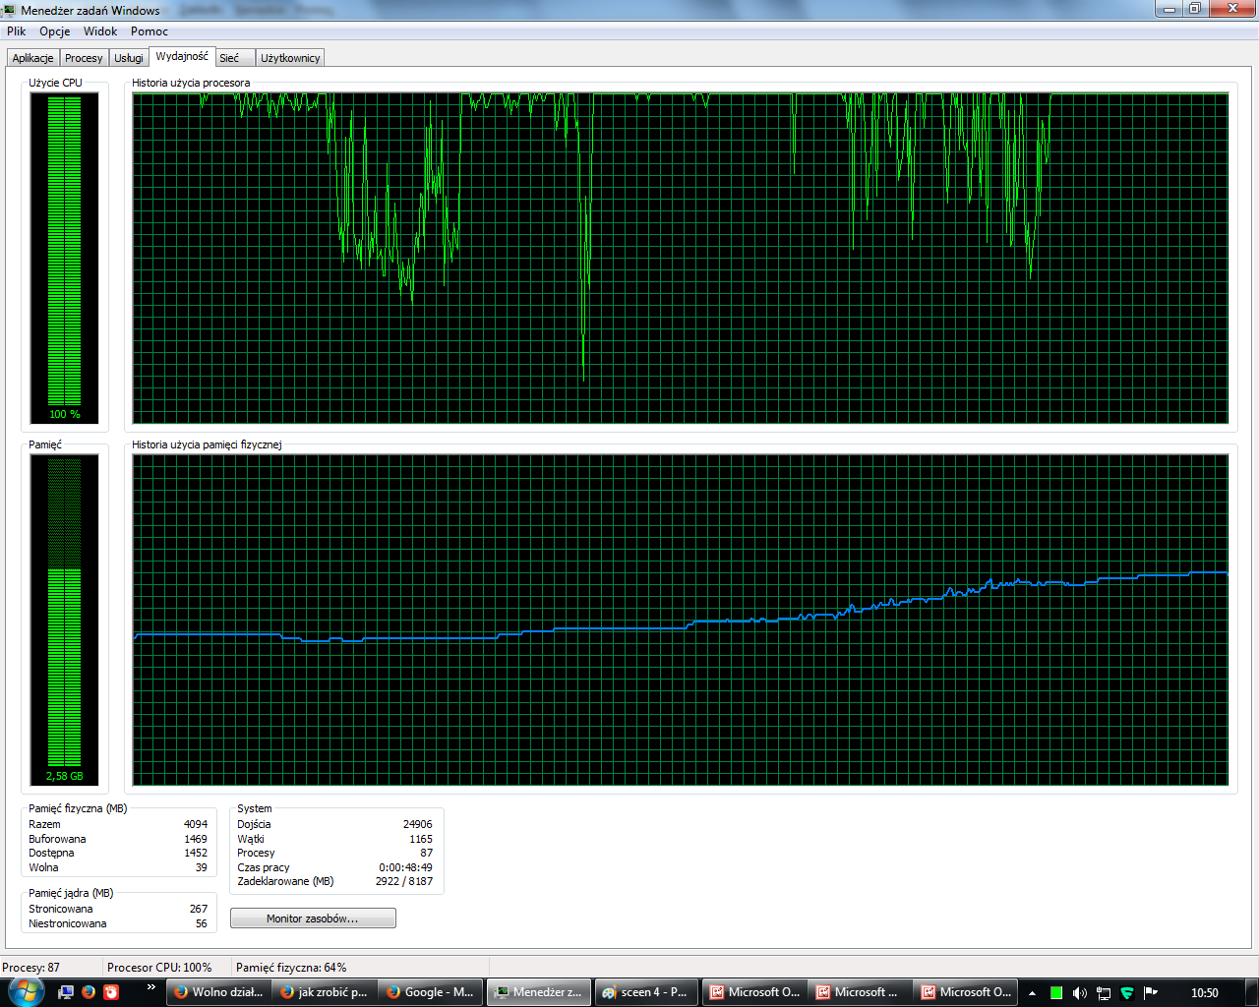The height and width of the screenshot is (1007, 1259).
Task: Click the Dostępna value 1452
Action: 196,853
